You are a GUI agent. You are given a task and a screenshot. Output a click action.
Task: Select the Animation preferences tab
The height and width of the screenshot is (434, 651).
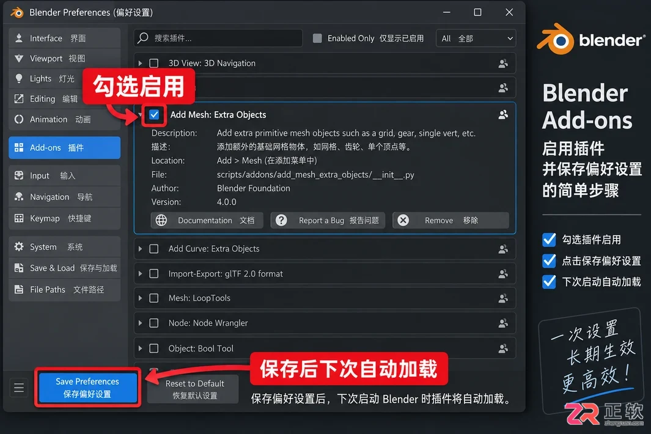click(64, 119)
